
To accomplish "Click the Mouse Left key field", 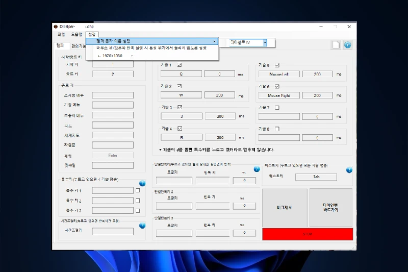I will pos(278,74).
